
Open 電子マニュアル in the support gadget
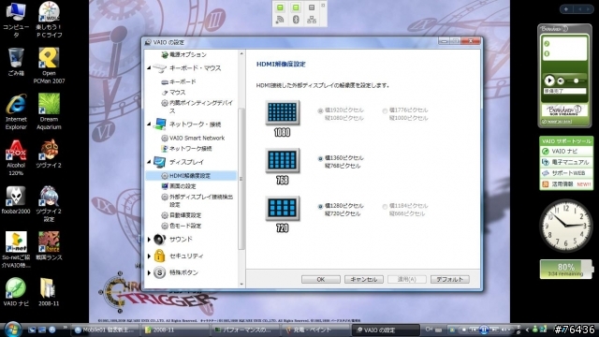point(565,162)
